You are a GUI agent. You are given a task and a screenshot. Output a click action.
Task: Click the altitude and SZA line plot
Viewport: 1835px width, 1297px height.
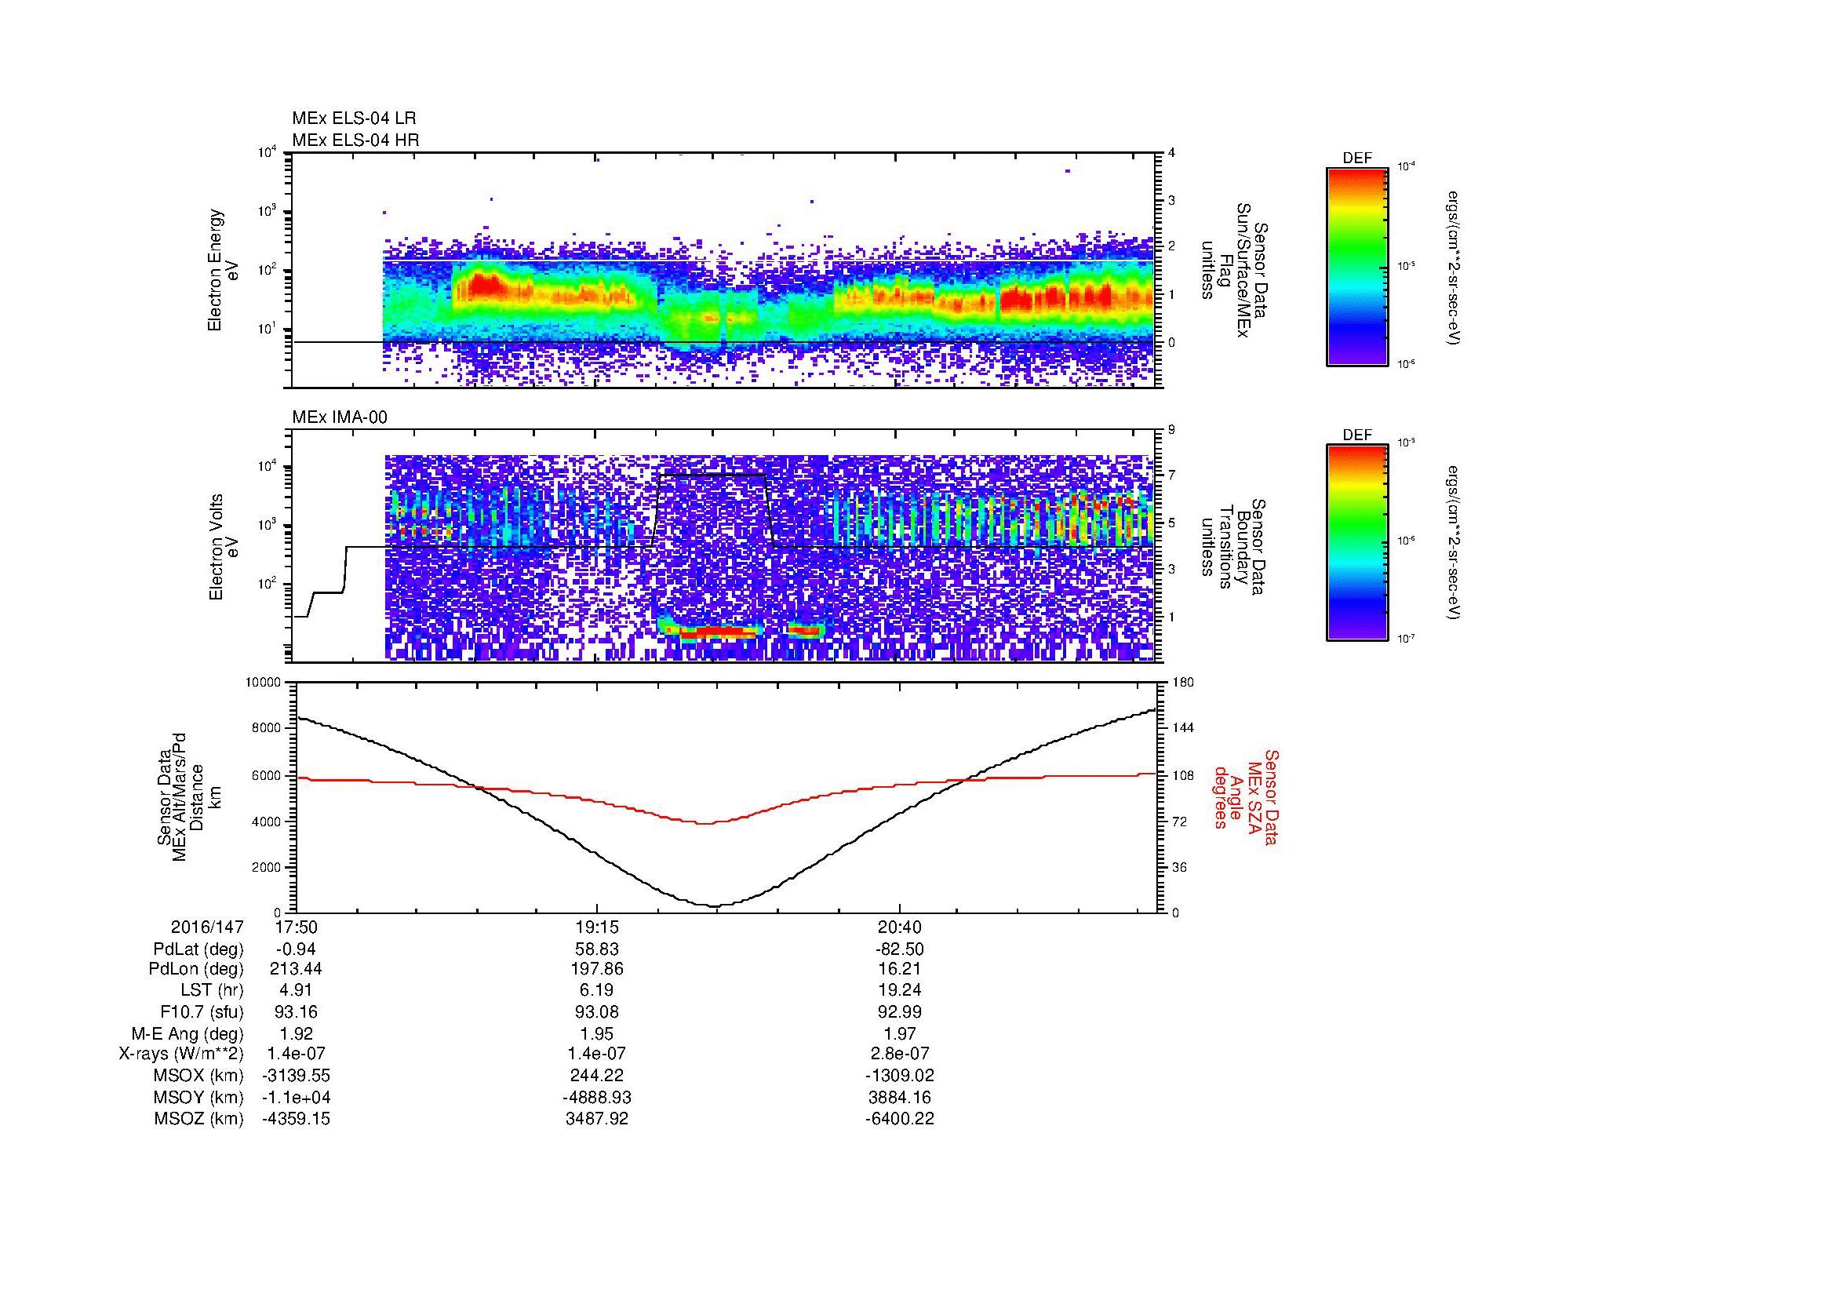pos(726,797)
